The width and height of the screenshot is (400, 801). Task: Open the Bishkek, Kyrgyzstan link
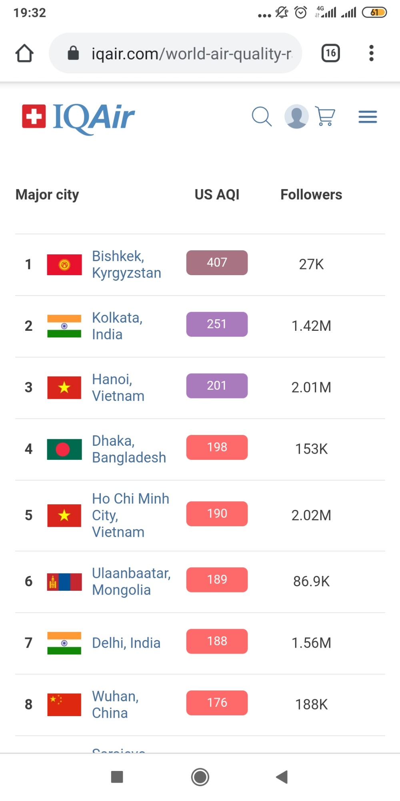coord(126,264)
